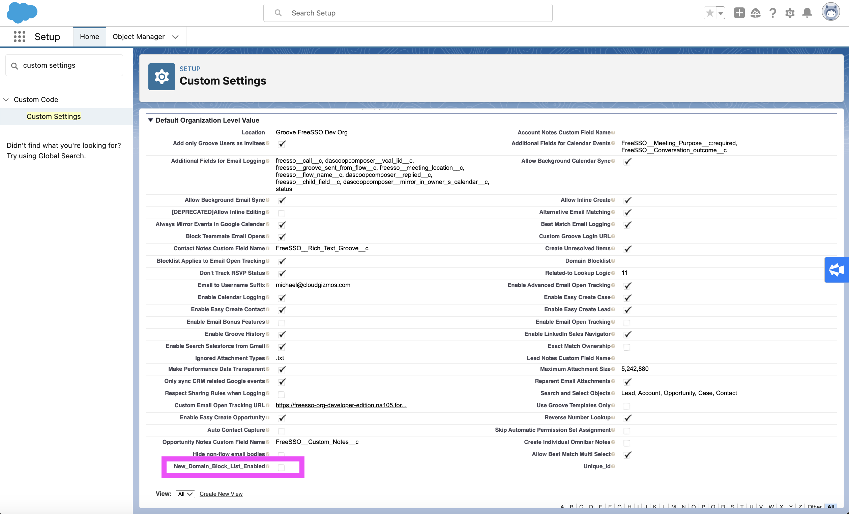This screenshot has width=849, height=514.
Task: Click the Related-to Lookup Logic value 11
Action: pos(624,273)
